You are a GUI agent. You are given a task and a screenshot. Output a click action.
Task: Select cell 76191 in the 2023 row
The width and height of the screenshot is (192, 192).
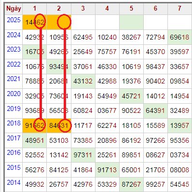point(131,52)
